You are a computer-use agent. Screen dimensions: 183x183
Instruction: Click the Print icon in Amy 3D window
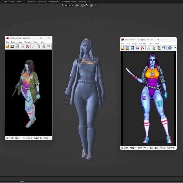137,48
